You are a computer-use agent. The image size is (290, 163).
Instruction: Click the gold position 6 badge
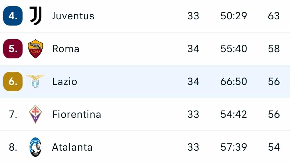point(13,81)
